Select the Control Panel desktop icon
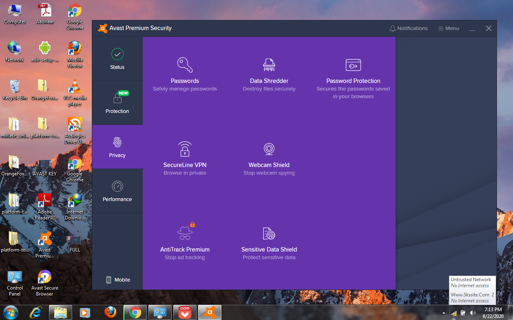The height and width of the screenshot is (320, 513). [x=15, y=283]
